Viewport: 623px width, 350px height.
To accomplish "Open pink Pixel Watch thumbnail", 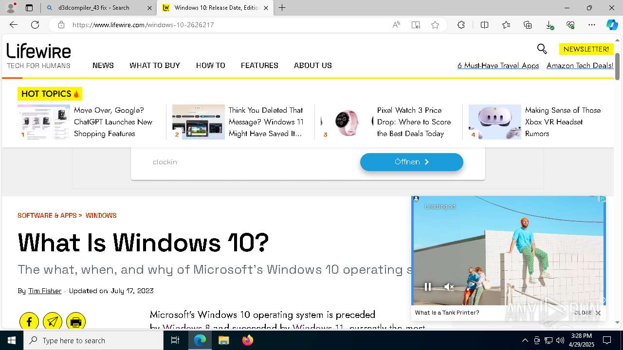I will click(x=347, y=122).
